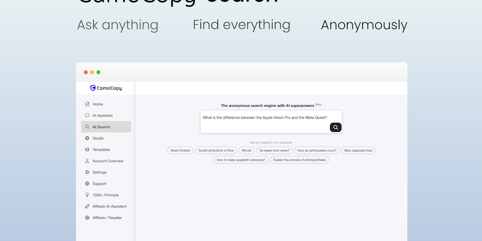Open the Templates menu item
The width and height of the screenshot is (482, 241).
[106, 150]
